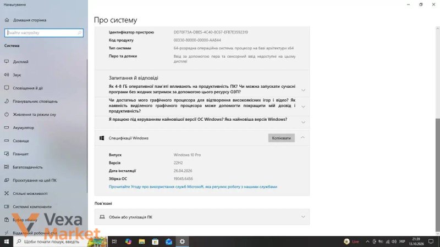Select the 22H2 version value

pos(178,162)
